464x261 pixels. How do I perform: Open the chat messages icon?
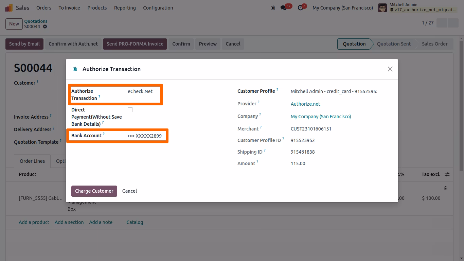coord(284,7)
